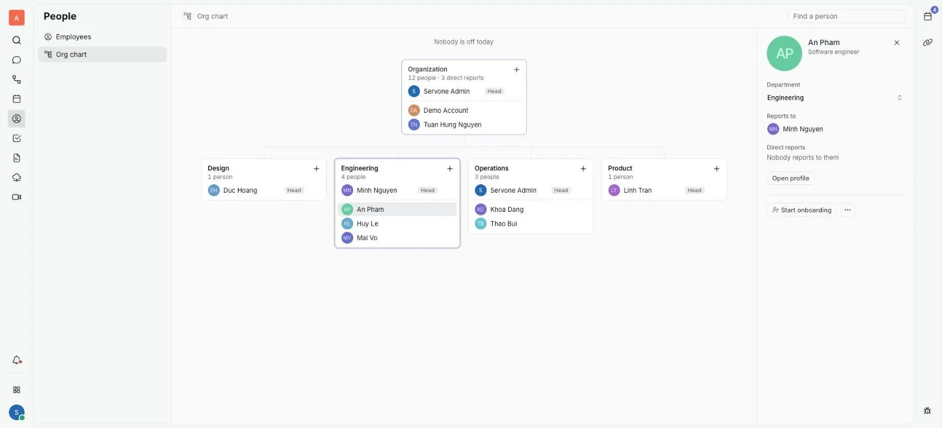Image resolution: width=942 pixels, height=428 pixels.
Task: Click the plus on the Product card
Action: click(x=717, y=169)
